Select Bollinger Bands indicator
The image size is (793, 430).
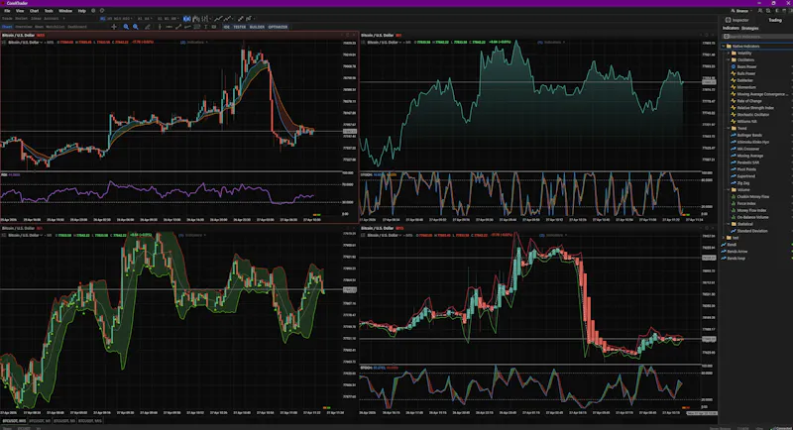pyautogui.click(x=749, y=136)
